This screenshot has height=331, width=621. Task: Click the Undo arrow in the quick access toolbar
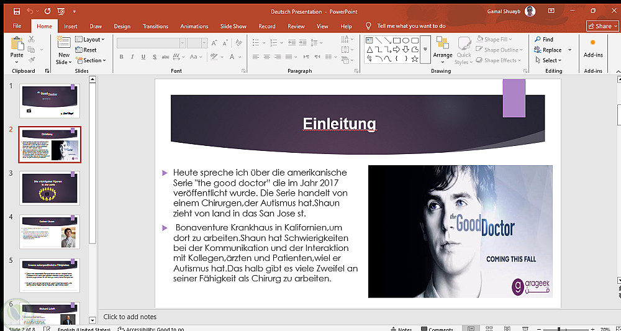[x=30, y=11]
